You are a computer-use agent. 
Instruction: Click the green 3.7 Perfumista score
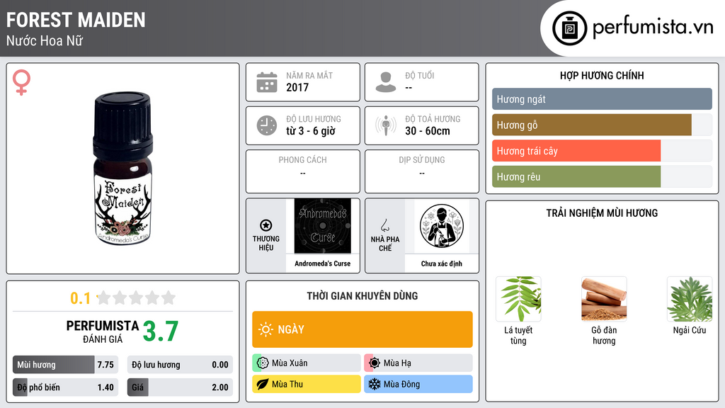coord(161,331)
